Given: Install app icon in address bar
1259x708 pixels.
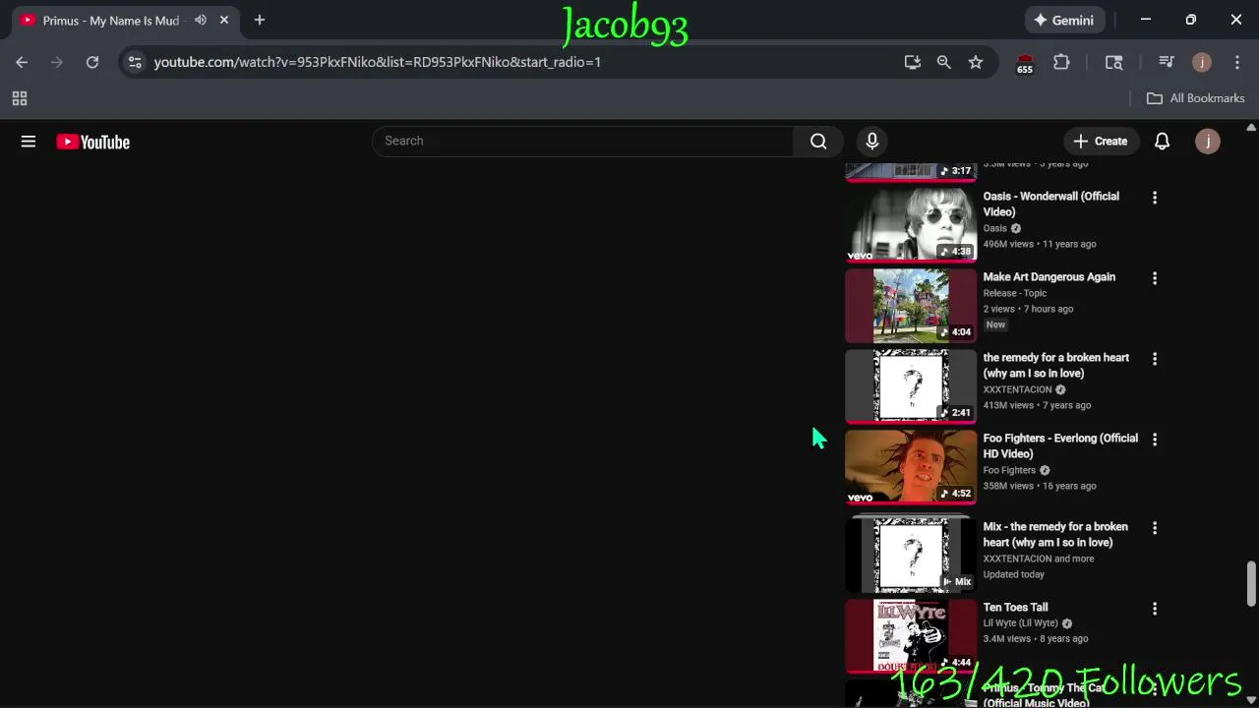Looking at the screenshot, I should 913,62.
